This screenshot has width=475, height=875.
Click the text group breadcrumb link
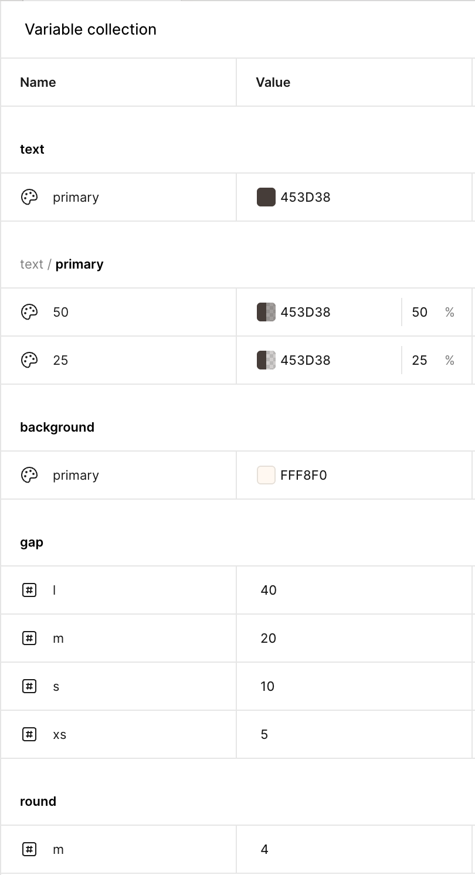click(32, 264)
